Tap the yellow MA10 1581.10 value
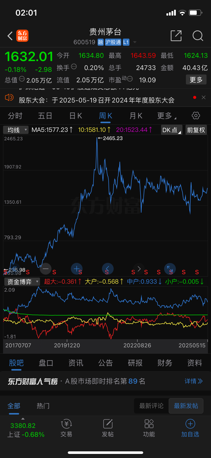Viewport: 211px width, 458px height. click(94, 130)
